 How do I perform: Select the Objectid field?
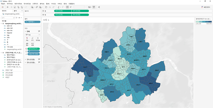click(x=9, y=33)
